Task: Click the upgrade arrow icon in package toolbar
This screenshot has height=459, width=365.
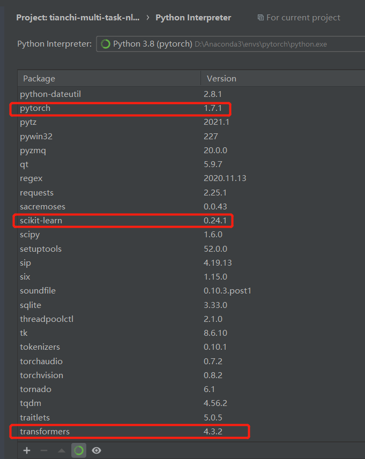Action: 61,450
